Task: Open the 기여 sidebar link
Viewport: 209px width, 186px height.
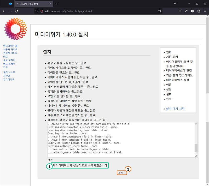Action: (5, 67)
